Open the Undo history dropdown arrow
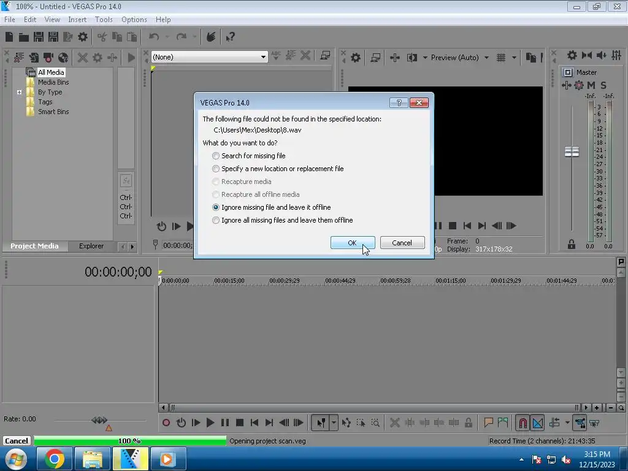The width and height of the screenshot is (628, 471). click(167, 37)
